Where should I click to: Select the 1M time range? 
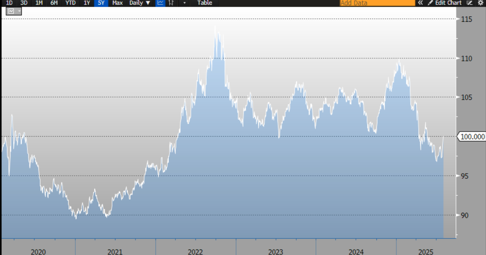coord(39,3)
